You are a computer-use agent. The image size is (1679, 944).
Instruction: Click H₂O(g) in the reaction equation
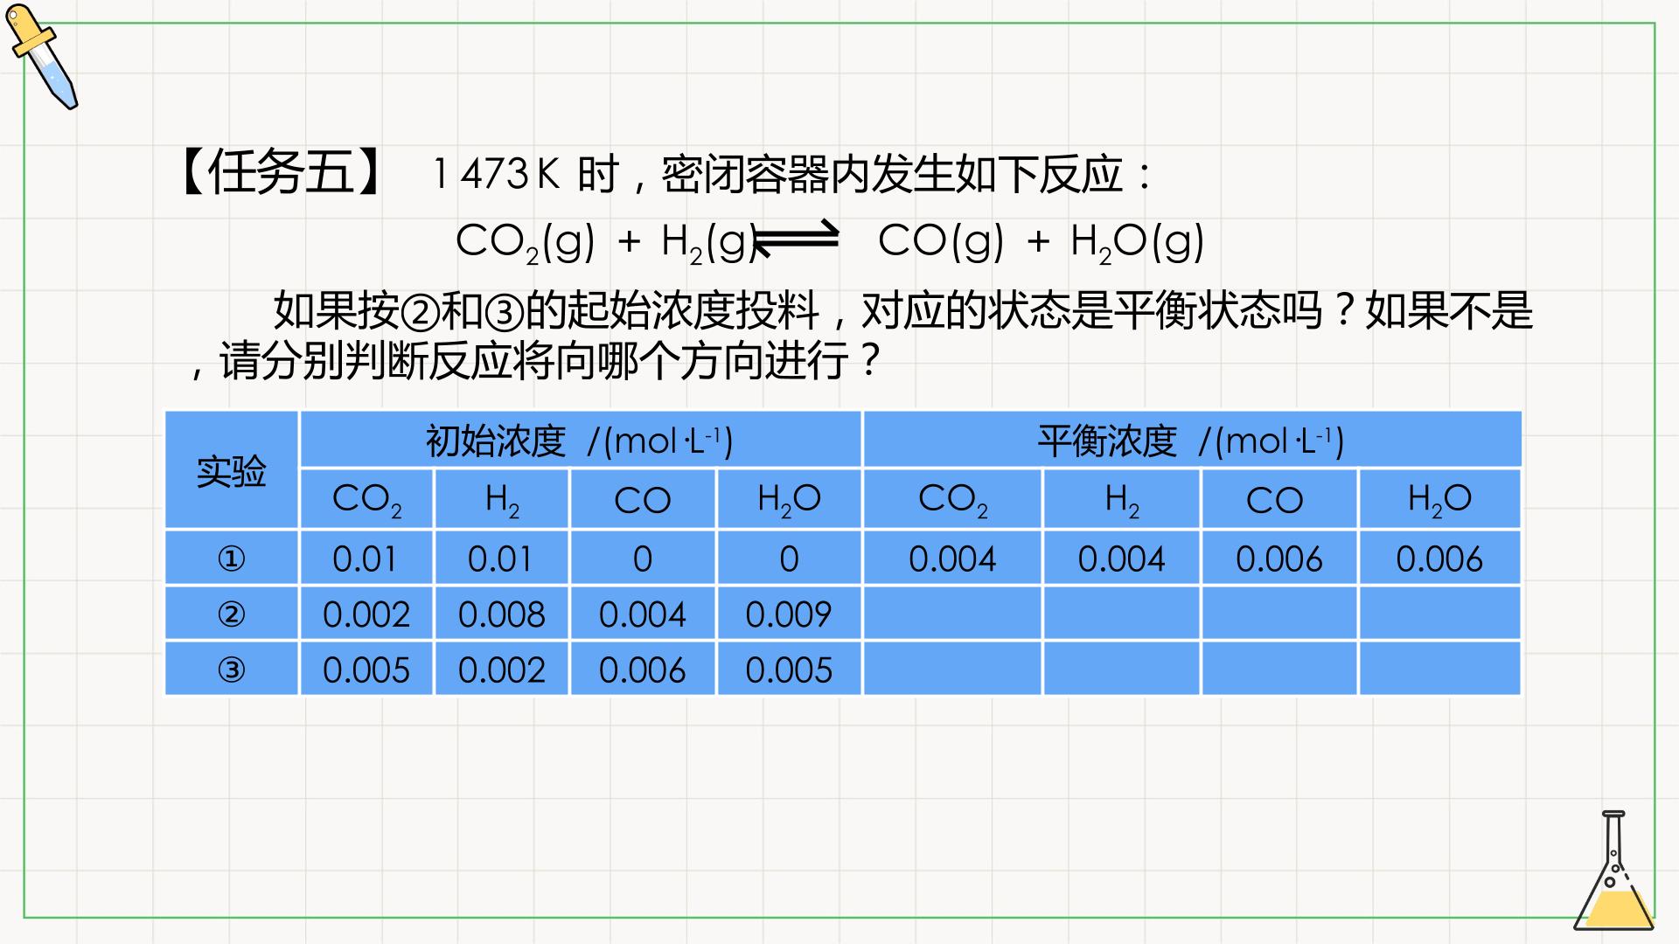coord(1137,242)
